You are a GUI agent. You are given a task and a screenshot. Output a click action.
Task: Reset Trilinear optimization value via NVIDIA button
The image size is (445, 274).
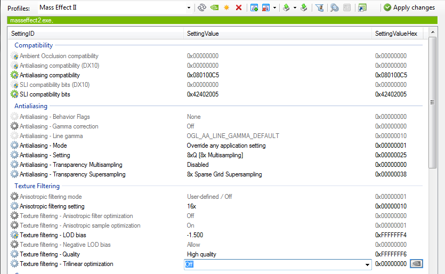click(416, 264)
